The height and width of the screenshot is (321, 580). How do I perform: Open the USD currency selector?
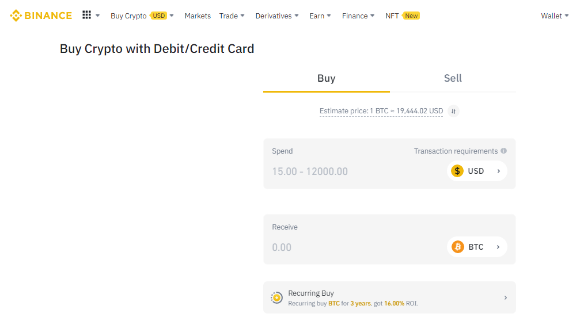pyautogui.click(x=477, y=171)
